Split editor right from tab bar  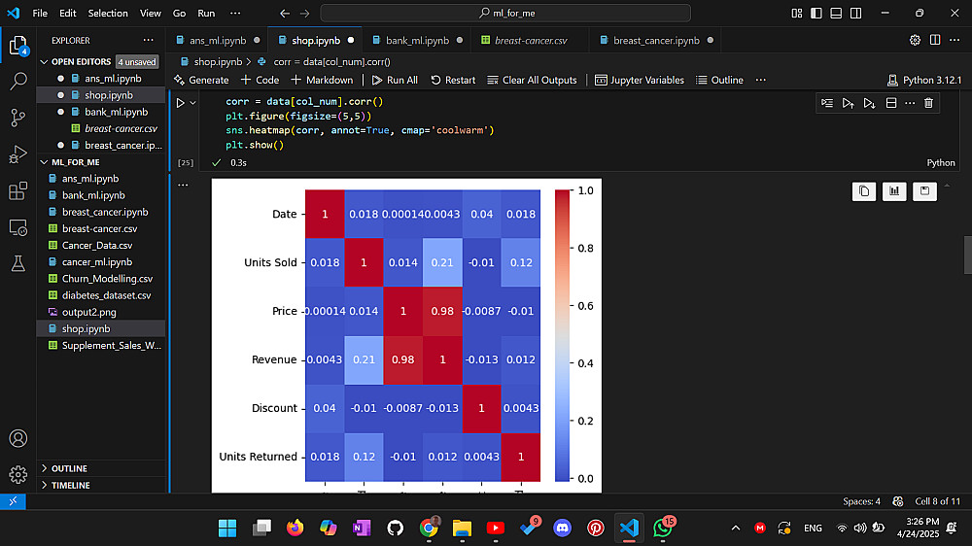pyautogui.click(x=935, y=40)
